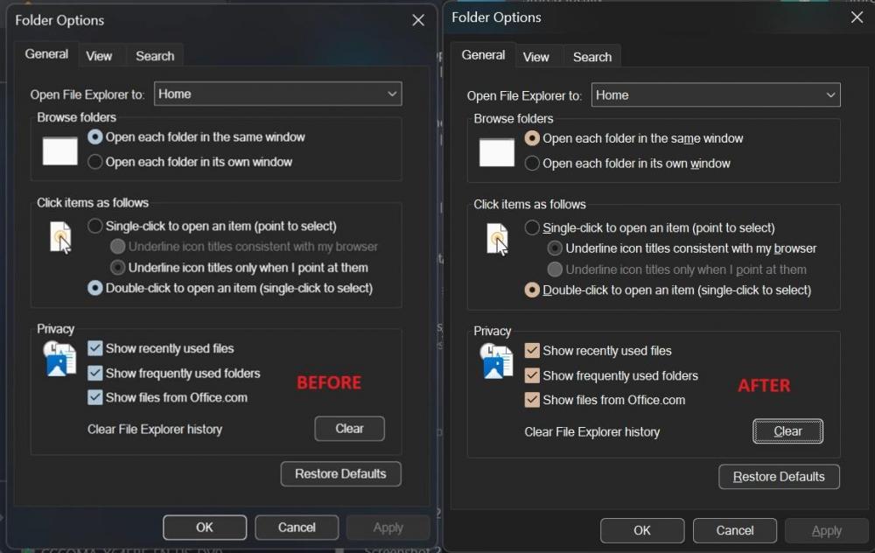Uncheck Show frequently used folders in BEFORE dialog
This screenshot has width=875, height=553.
95,373
